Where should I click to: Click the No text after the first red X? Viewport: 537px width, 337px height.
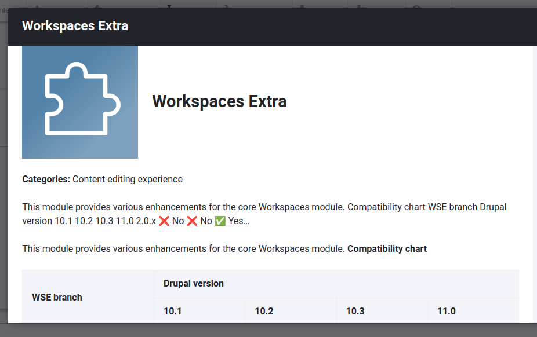178,221
